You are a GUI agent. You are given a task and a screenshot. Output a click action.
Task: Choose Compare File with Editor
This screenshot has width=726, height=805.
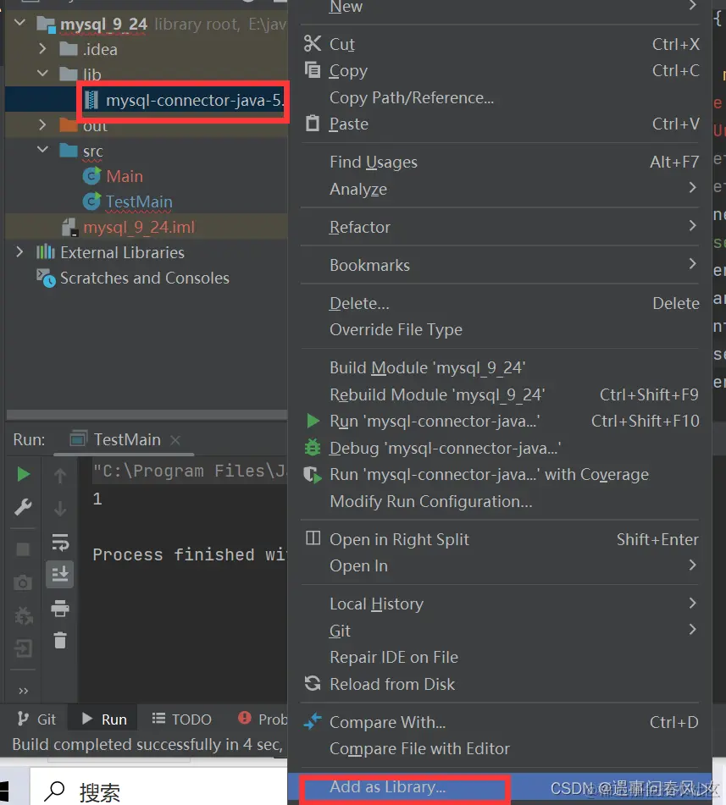click(x=500, y=748)
